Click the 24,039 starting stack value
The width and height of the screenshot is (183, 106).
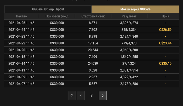[93, 63]
